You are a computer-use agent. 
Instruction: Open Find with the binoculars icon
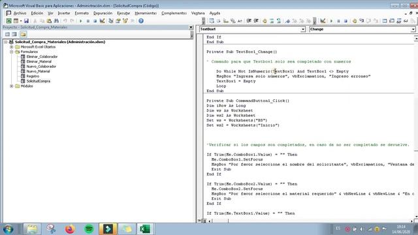(56, 21)
